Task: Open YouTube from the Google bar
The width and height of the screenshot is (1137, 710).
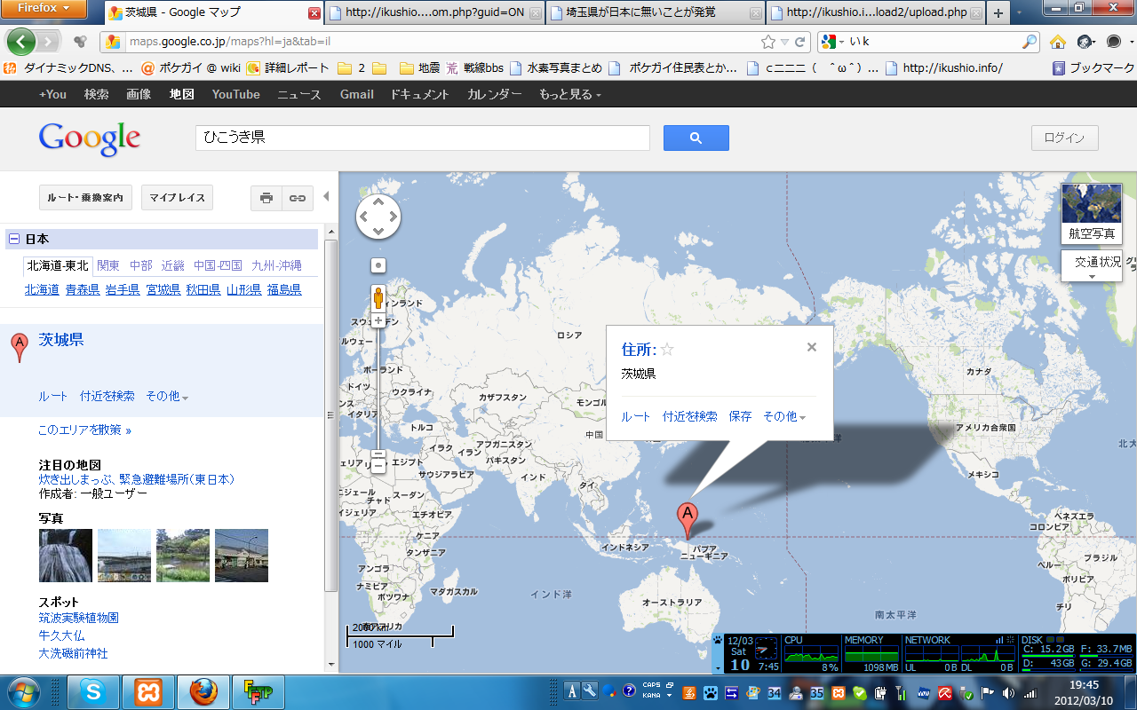Action: point(235,95)
